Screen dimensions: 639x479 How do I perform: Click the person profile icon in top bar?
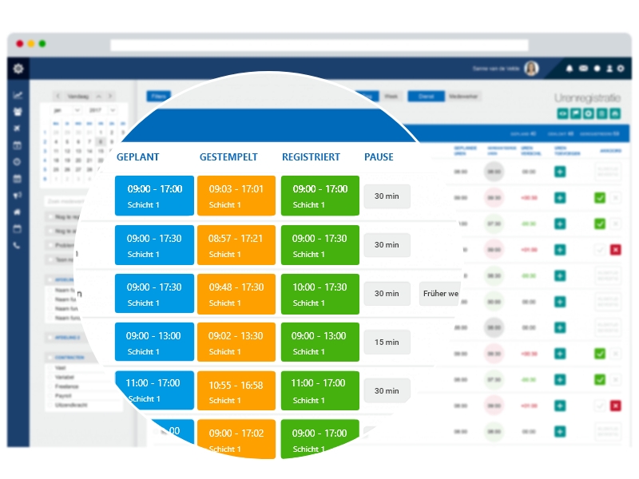click(x=609, y=69)
